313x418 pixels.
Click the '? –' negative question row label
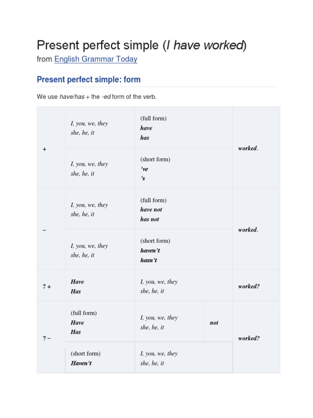click(47, 338)
